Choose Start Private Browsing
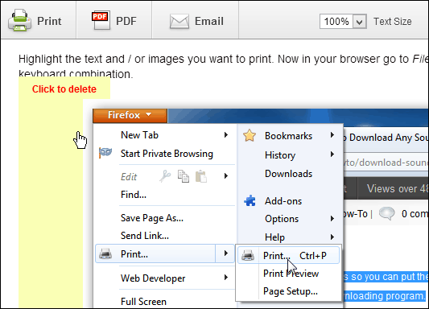429x309 pixels. pyautogui.click(x=167, y=154)
